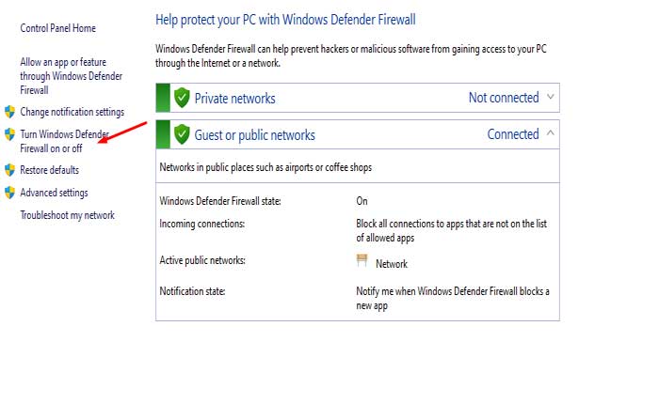Viewport: 659px width, 404px height.
Task: Click shield icon beside Turn Windows Defender Firewall
Action: pyautogui.click(x=10, y=135)
